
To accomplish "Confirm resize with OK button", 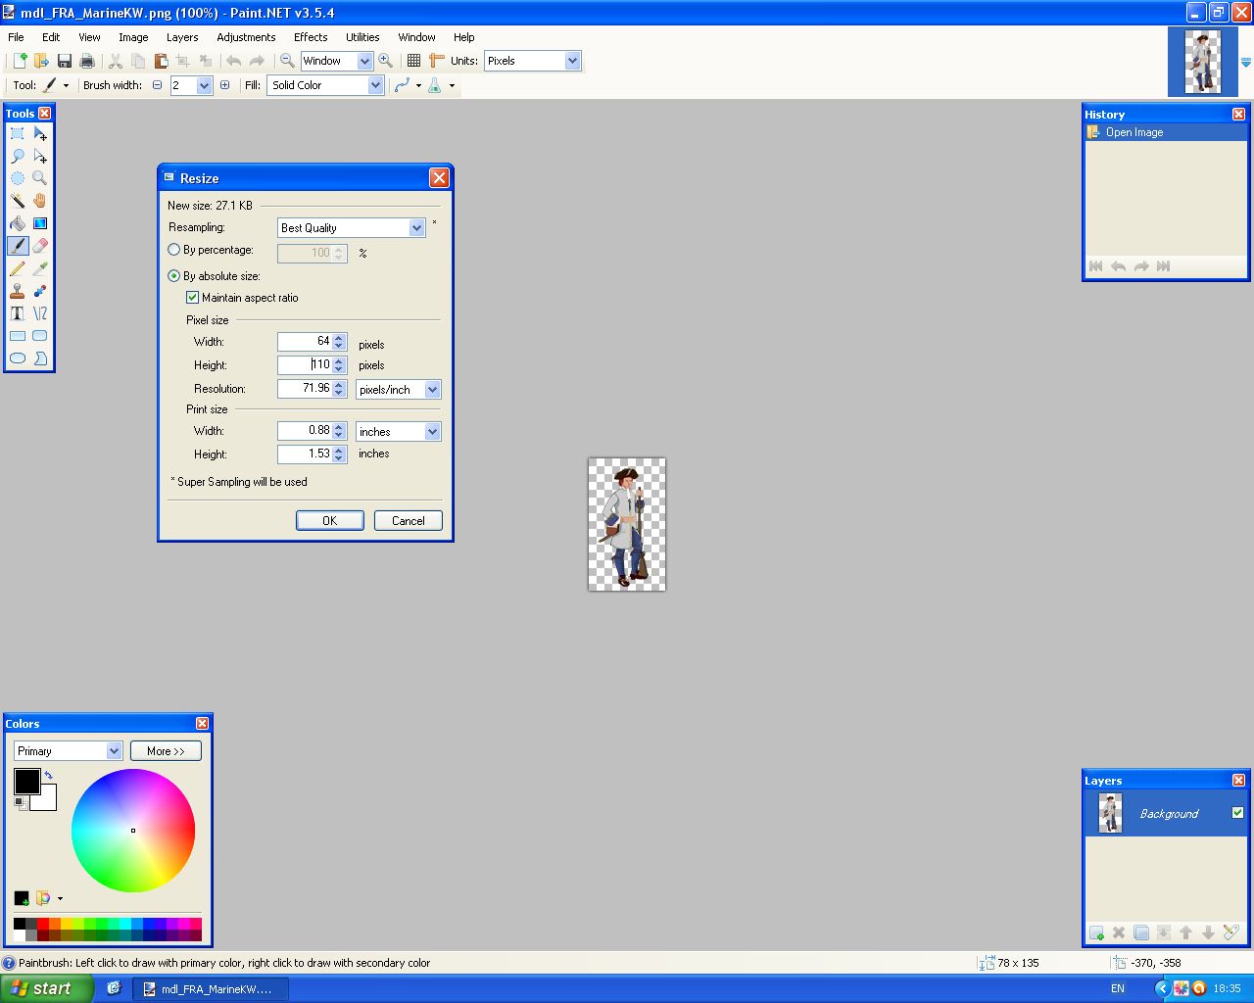I will click(x=329, y=521).
